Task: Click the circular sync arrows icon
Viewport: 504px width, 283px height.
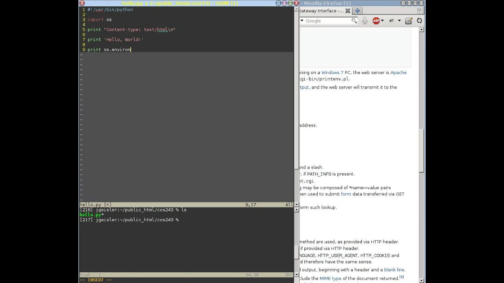Action: pyautogui.click(x=419, y=21)
